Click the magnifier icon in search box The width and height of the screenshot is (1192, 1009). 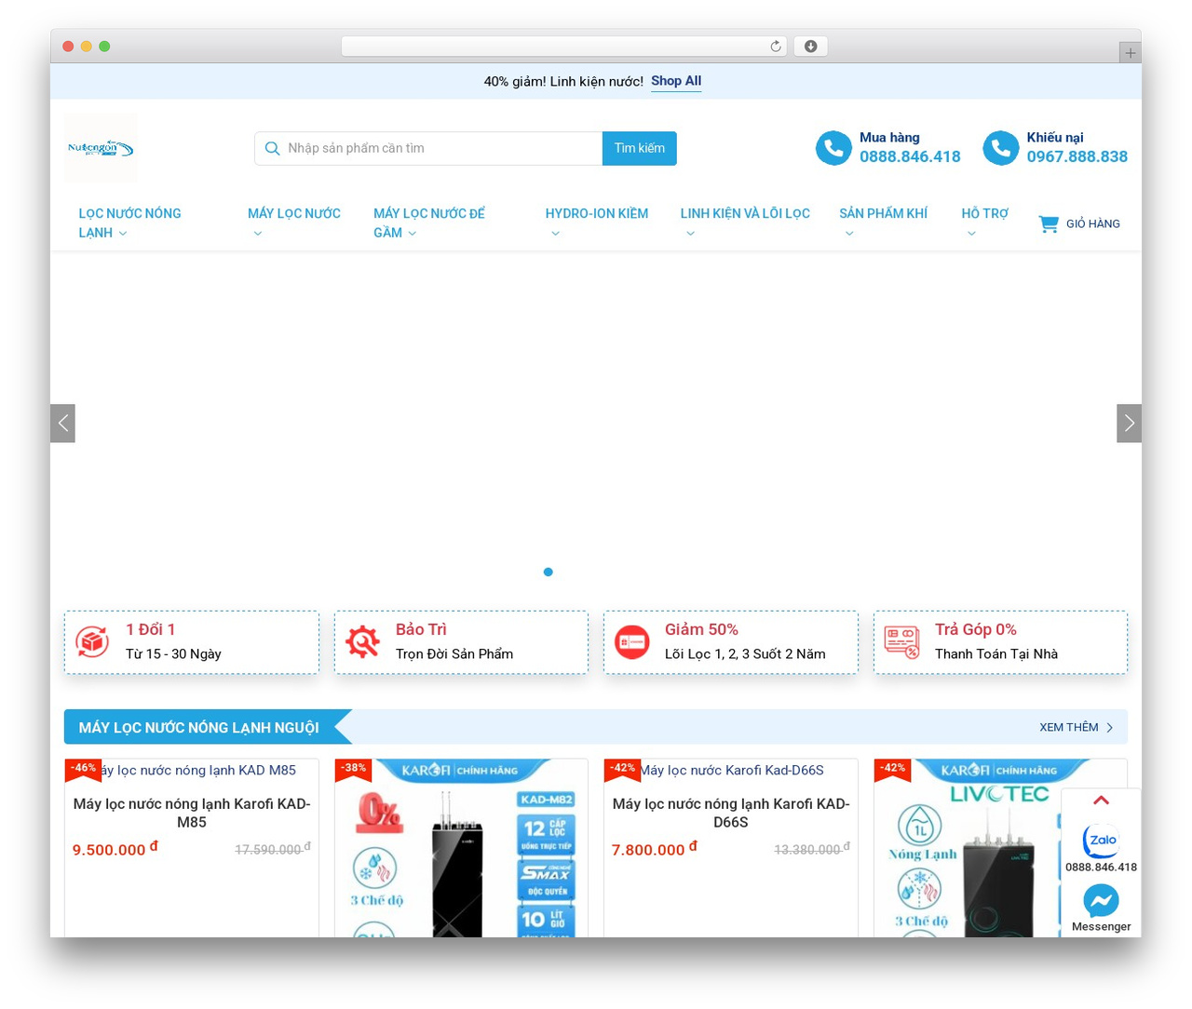[272, 148]
